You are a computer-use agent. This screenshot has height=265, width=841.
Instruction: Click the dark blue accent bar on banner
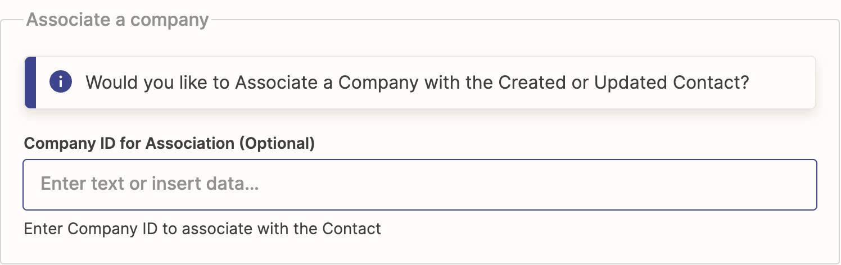tap(30, 83)
